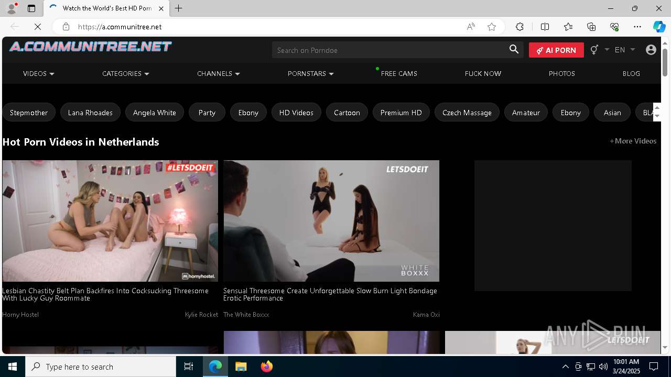The width and height of the screenshot is (671, 377).
Task: Open the tab actions menu icon
Action: click(x=31, y=8)
